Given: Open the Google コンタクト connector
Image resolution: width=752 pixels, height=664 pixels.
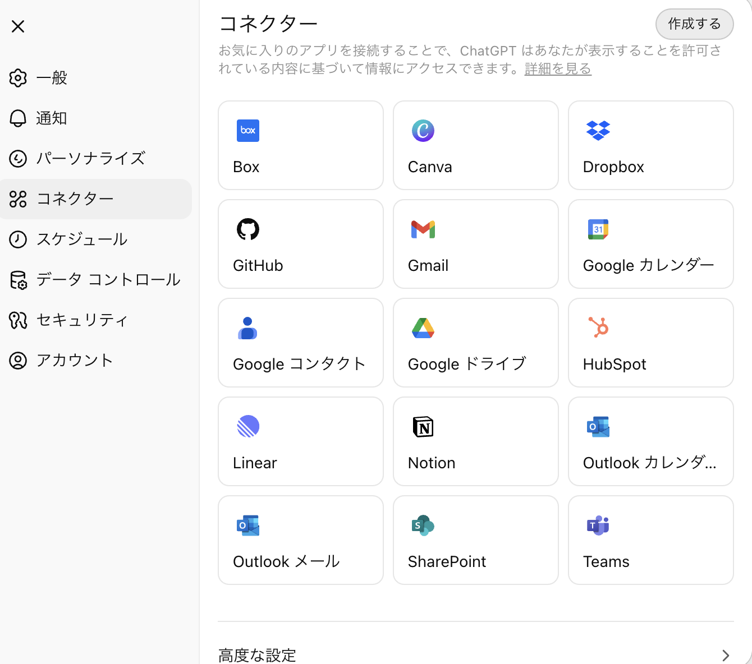Looking at the screenshot, I should 301,343.
